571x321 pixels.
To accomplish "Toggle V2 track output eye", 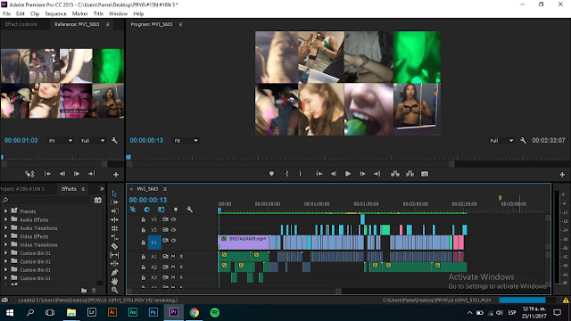I will click(174, 230).
